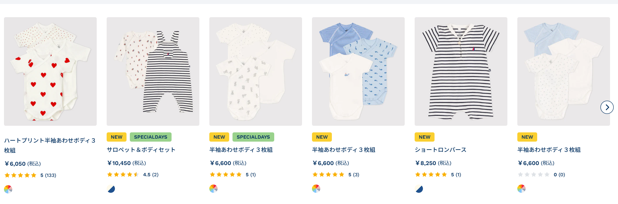Open the light blue striped bodysuit set image
The image size is (618, 204).
564,71
